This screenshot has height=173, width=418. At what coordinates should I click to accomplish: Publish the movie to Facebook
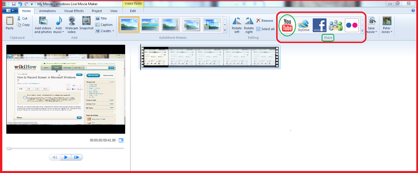[x=319, y=25]
